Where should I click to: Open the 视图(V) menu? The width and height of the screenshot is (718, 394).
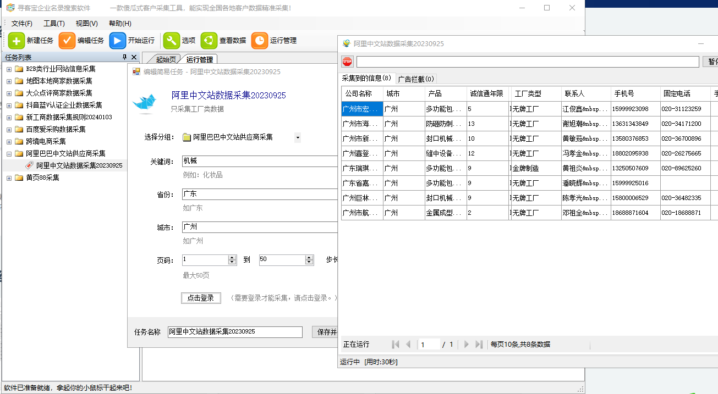86,24
